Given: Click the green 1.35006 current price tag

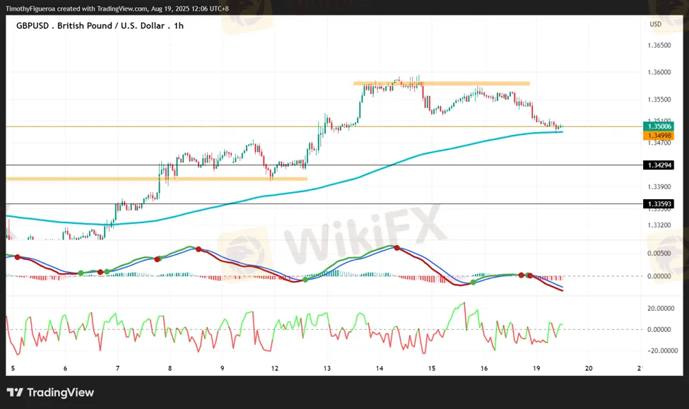Looking at the screenshot, I should tap(658, 126).
